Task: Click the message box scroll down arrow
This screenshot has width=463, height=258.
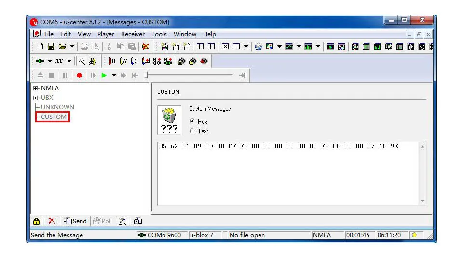Action: click(x=422, y=201)
